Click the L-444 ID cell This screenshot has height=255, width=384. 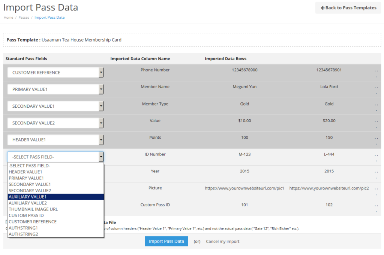point(329,154)
